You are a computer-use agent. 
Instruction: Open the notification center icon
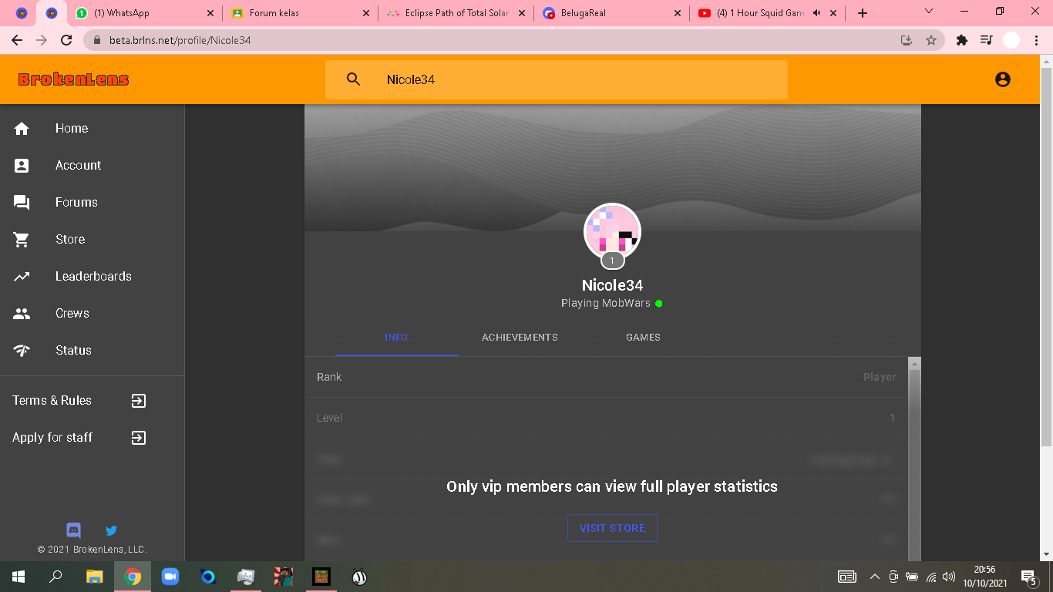1028,577
